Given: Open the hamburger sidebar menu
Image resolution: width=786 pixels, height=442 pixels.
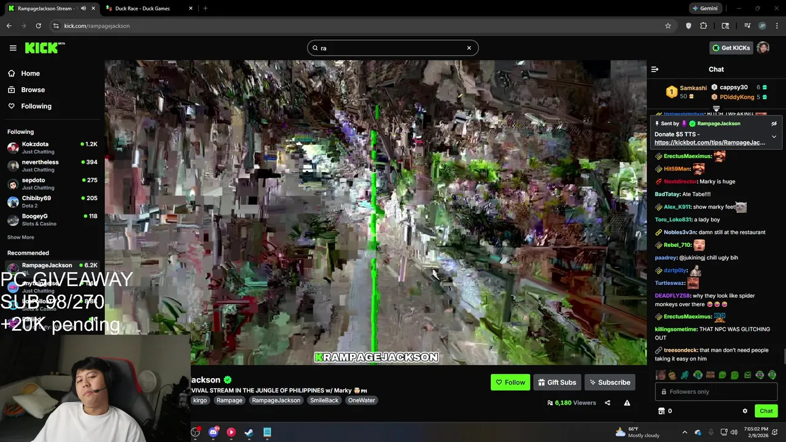Looking at the screenshot, I should [x=13, y=48].
